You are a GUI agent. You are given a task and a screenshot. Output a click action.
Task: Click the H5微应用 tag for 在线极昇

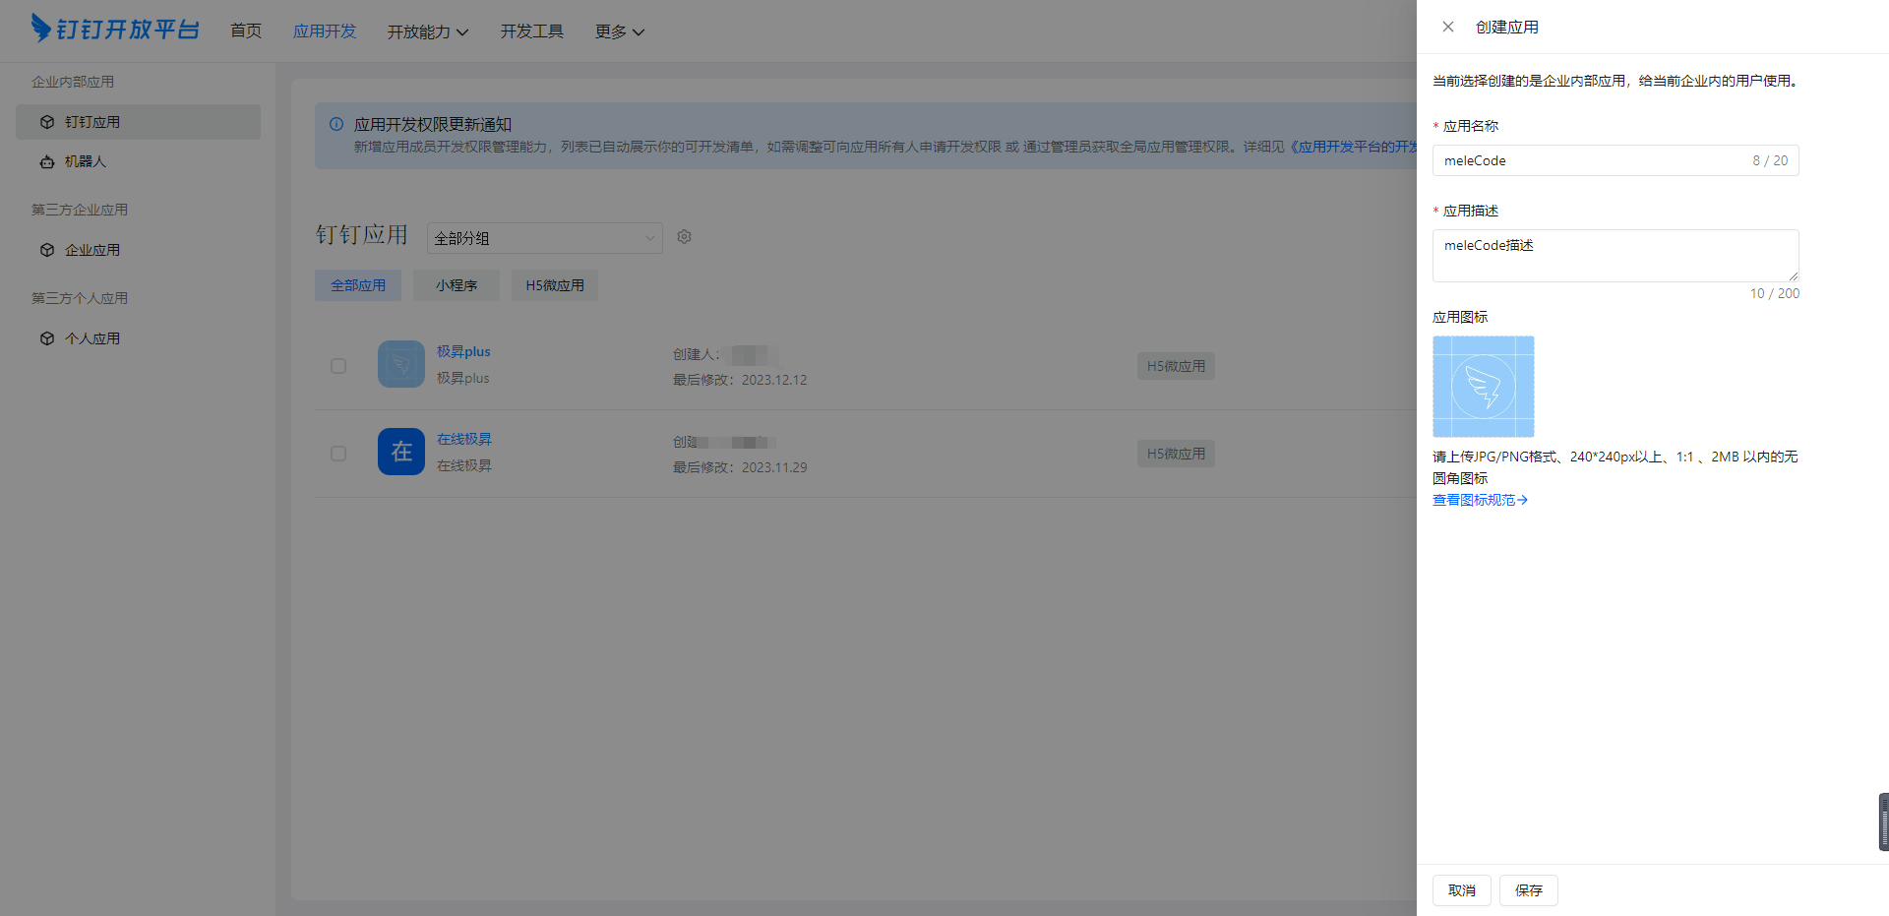click(x=1176, y=454)
